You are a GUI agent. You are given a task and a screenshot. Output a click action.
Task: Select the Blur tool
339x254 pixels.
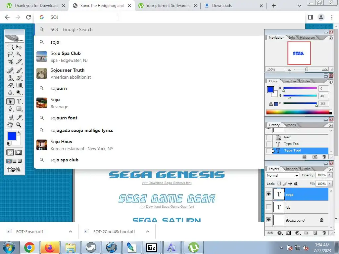click(x=10, y=93)
